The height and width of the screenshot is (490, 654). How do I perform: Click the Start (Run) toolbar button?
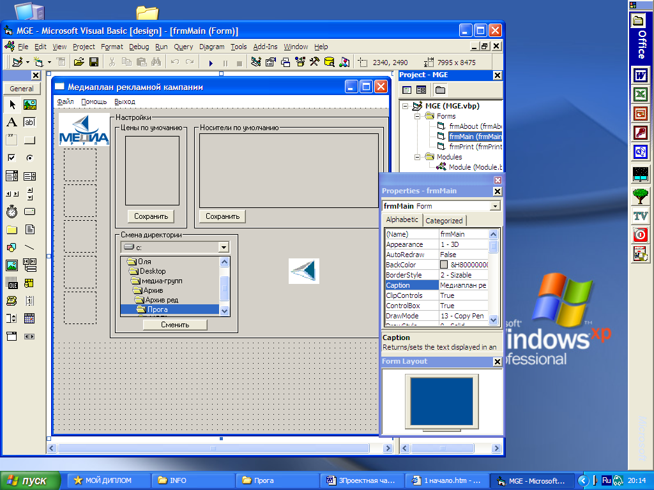[x=210, y=63]
